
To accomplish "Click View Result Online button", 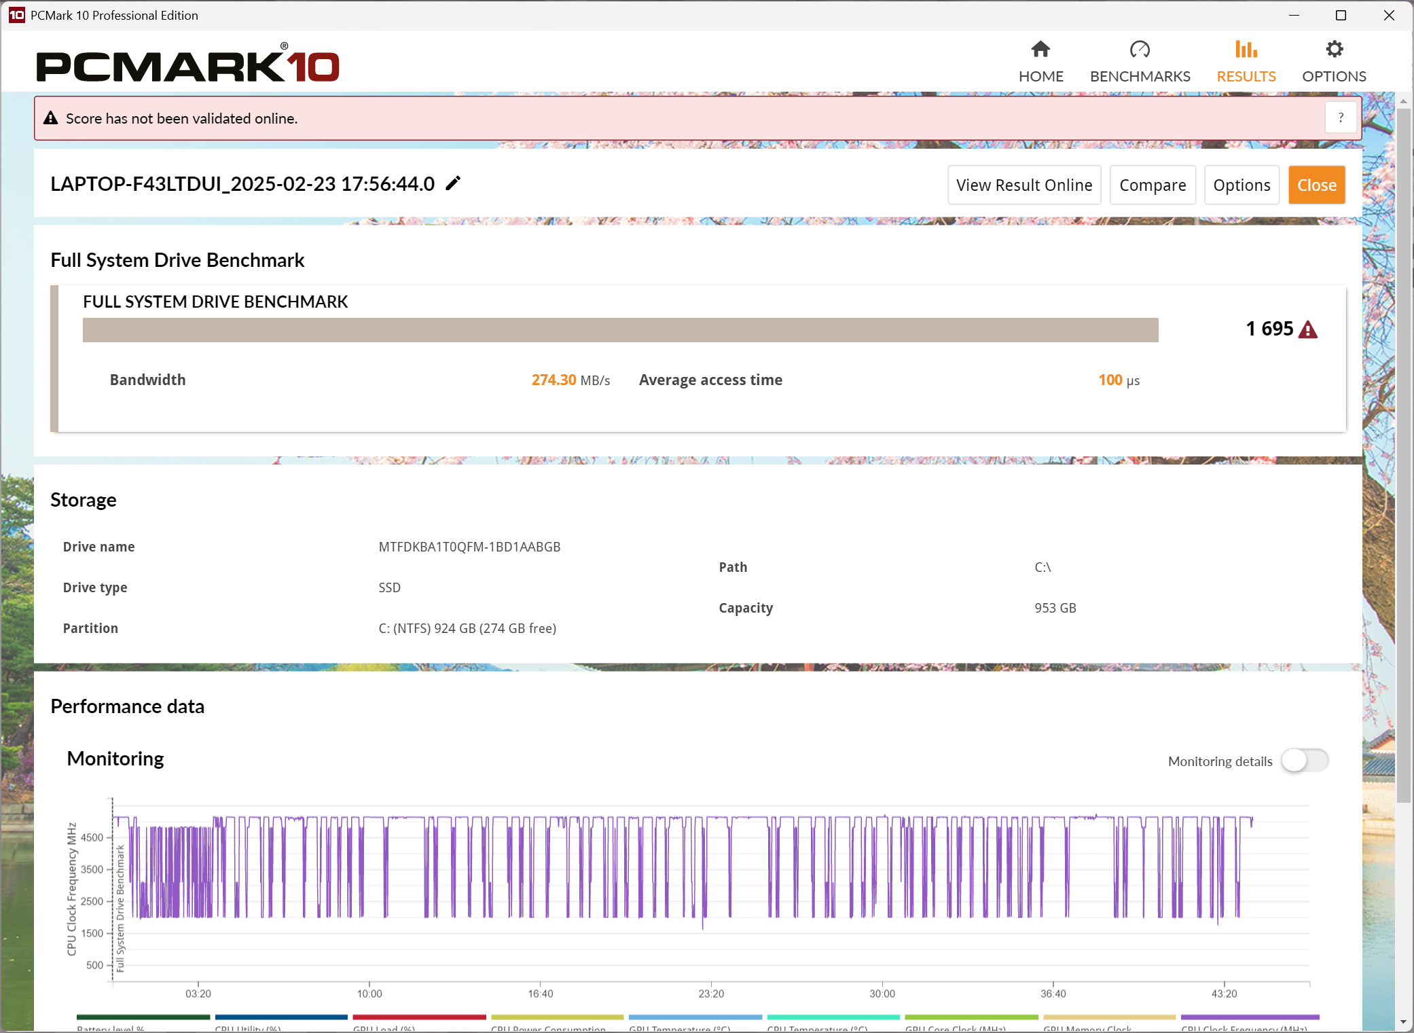I will pos(1023,185).
